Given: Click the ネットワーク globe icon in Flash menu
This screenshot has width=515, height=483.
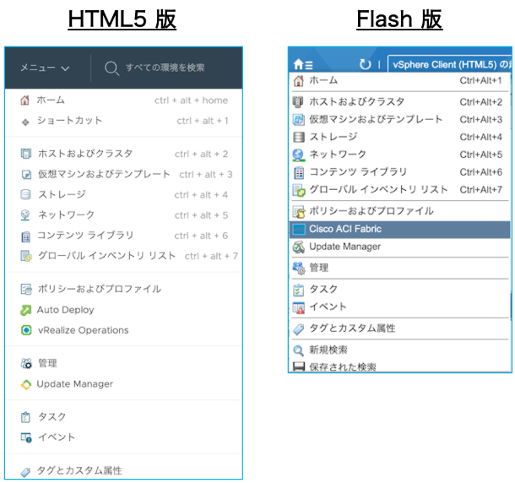Looking at the screenshot, I should coord(299,155).
